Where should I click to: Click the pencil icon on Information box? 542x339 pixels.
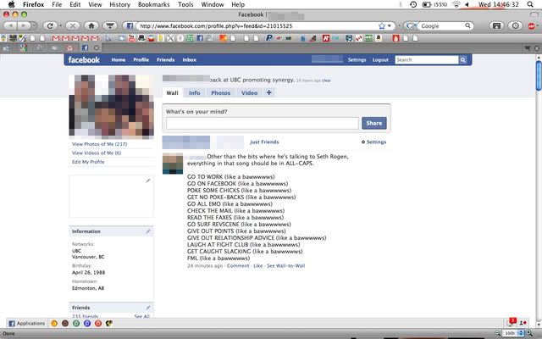click(148, 231)
